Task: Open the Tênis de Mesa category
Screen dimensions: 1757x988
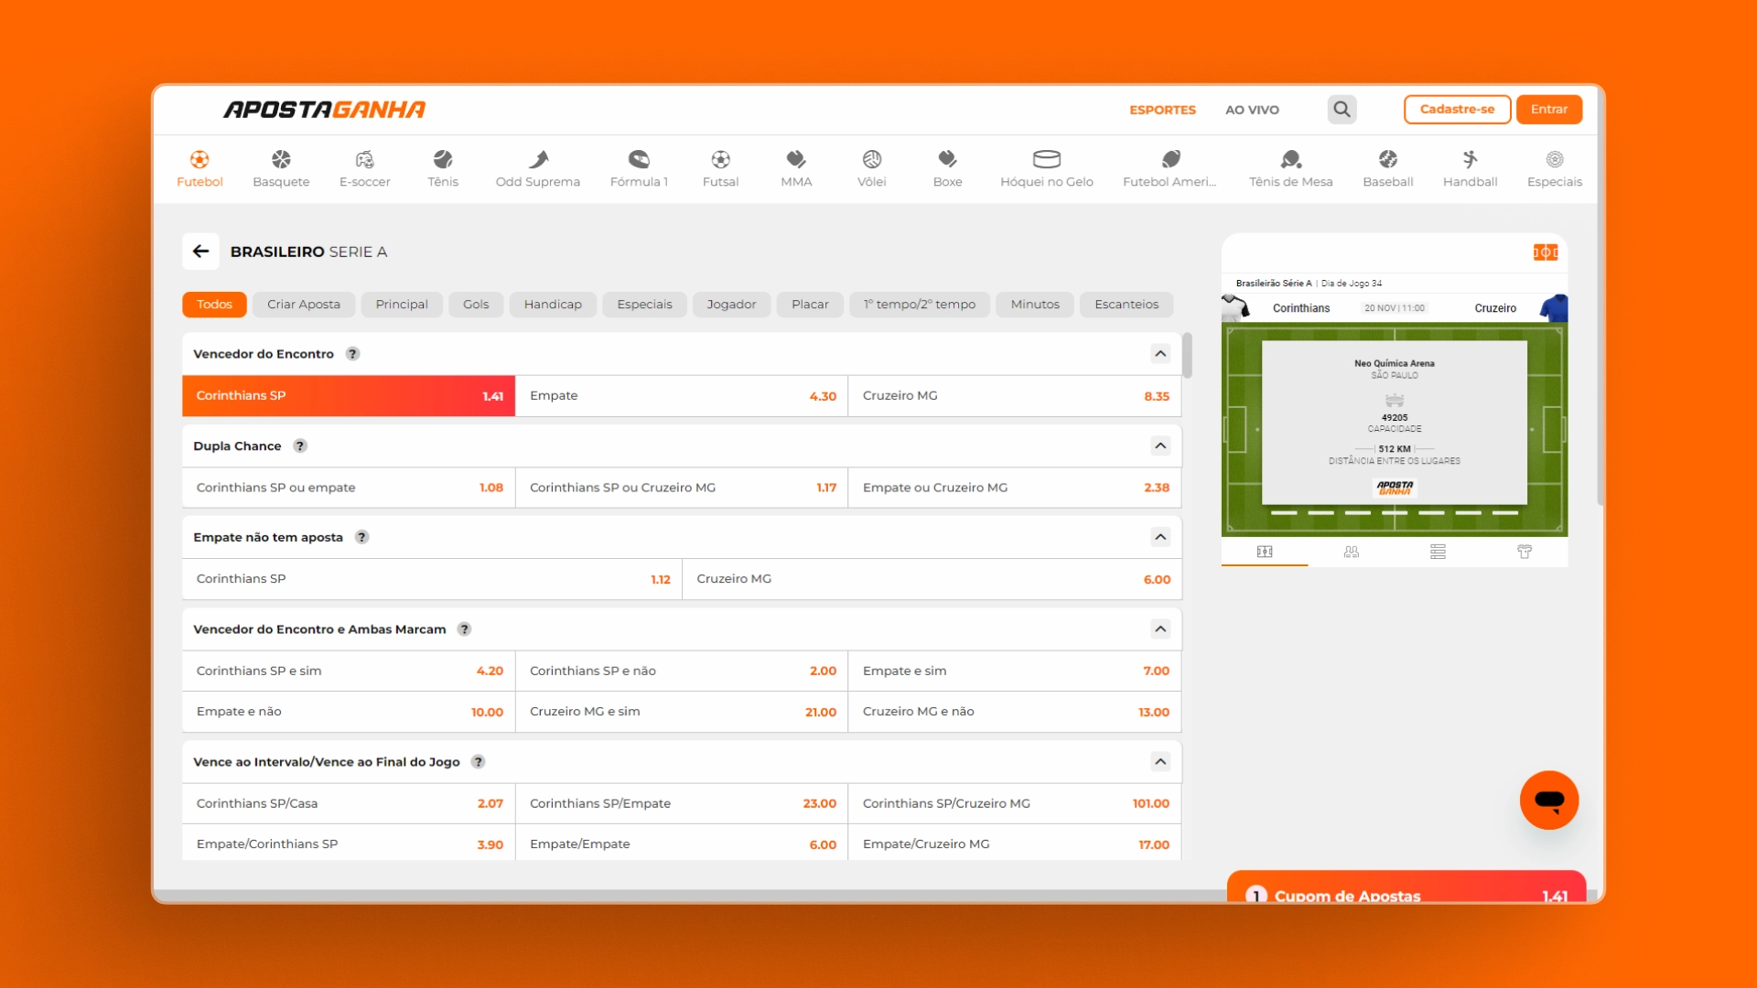Action: [x=1290, y=169]
